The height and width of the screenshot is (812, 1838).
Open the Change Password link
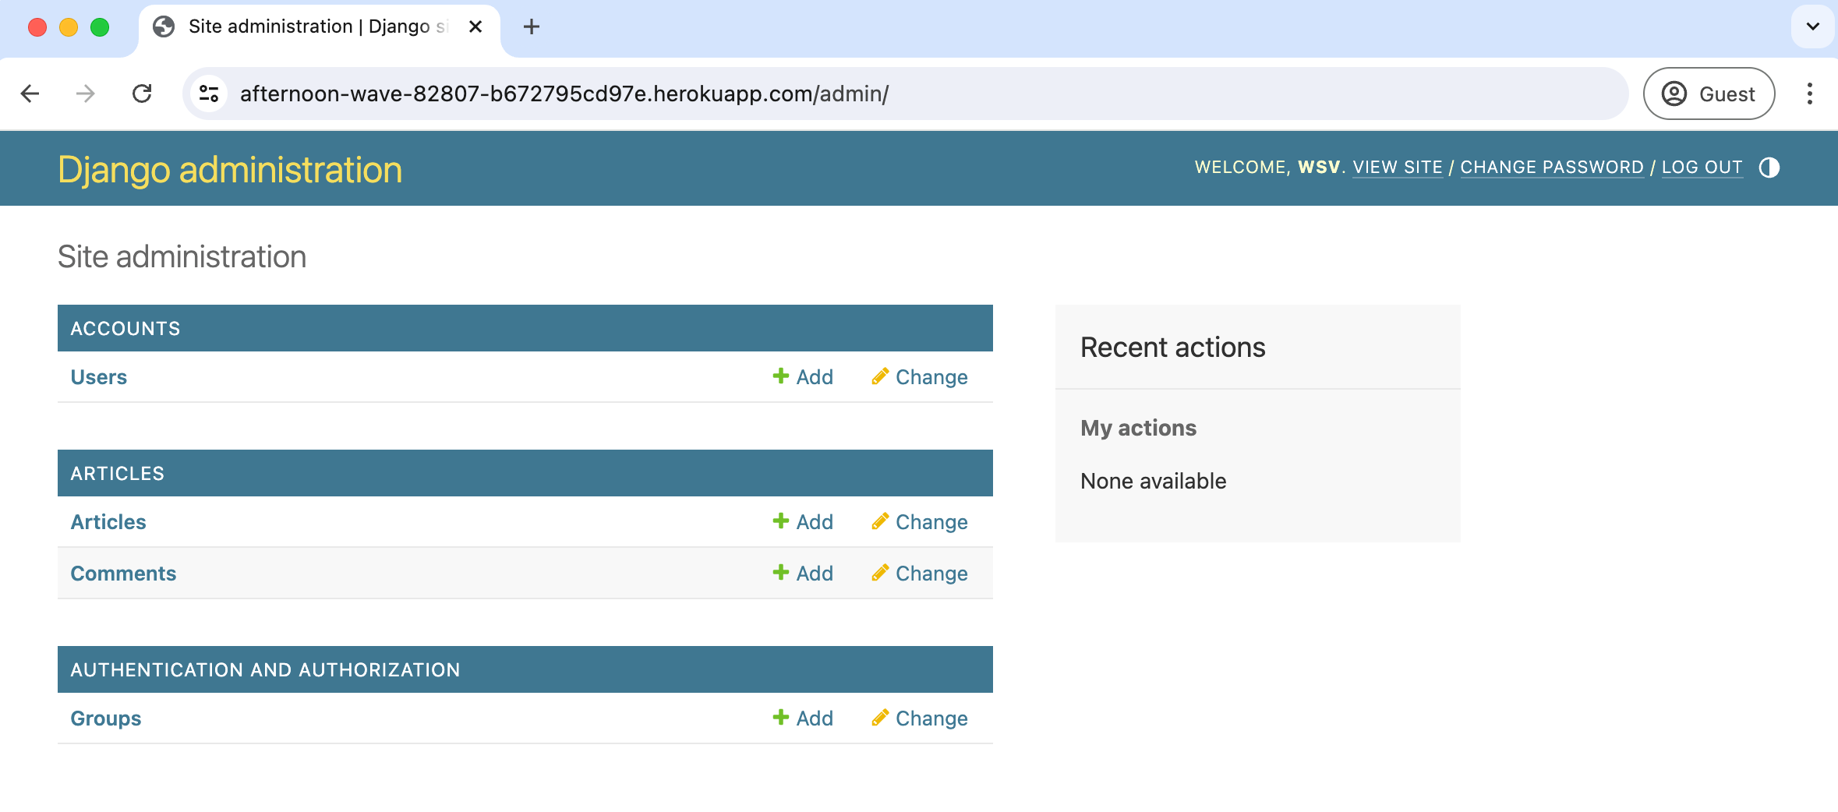tap(1552, 168)
